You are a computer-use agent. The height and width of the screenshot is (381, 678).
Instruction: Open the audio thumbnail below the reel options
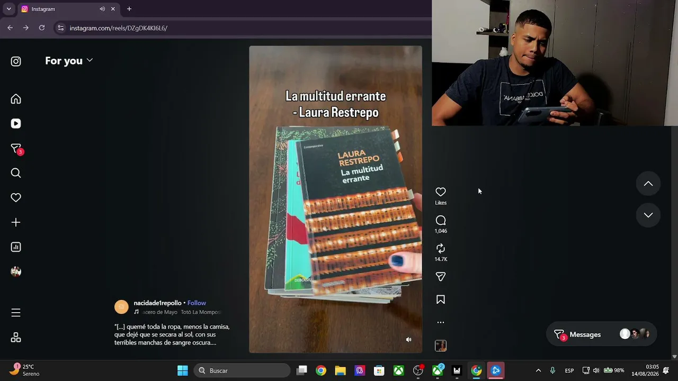[x=441, y=346]
